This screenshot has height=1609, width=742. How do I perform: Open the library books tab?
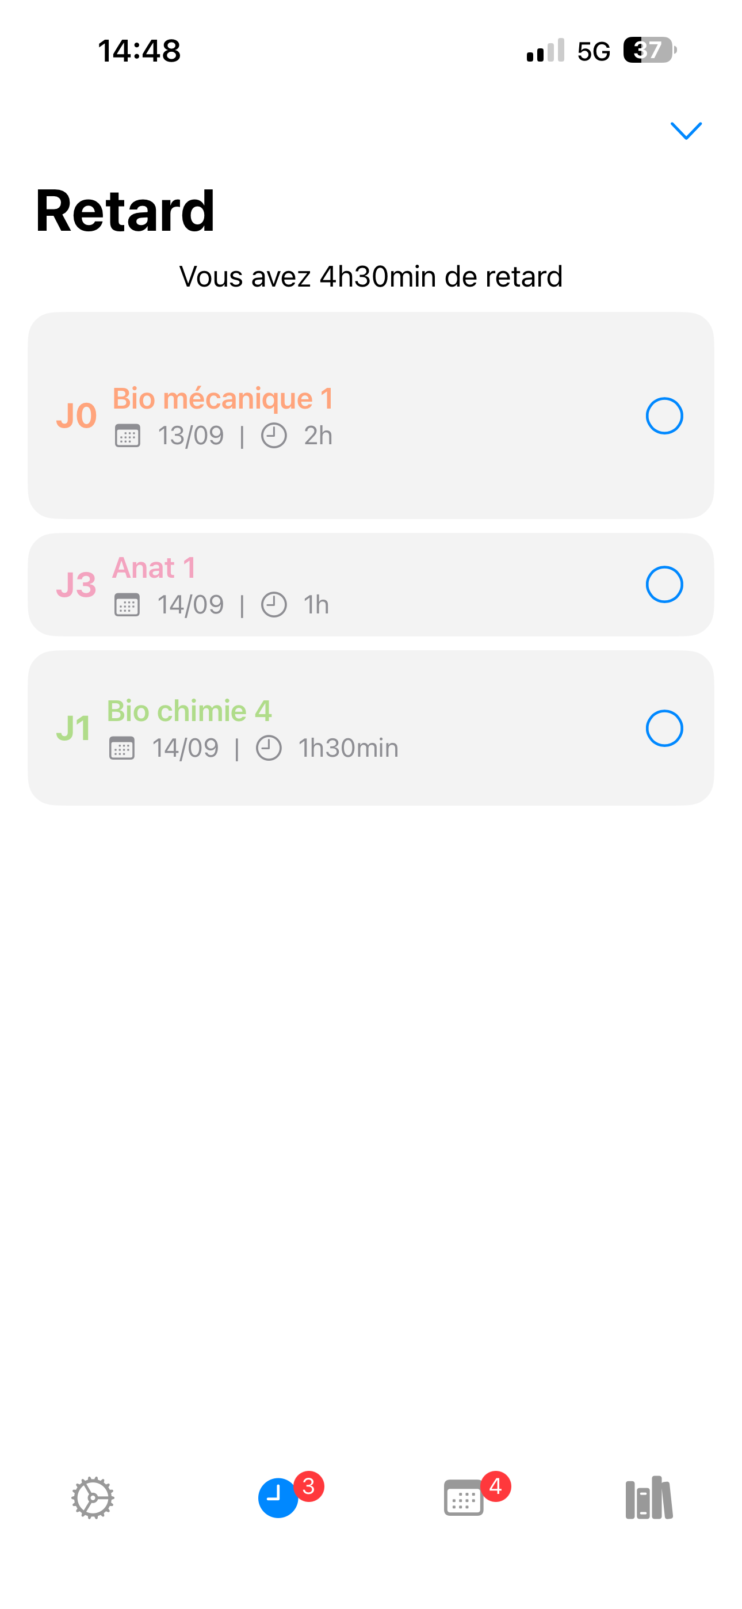pos(649,1498)
